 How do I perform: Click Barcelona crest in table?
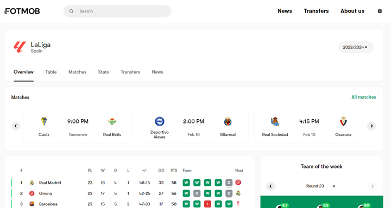pos(32,204)
